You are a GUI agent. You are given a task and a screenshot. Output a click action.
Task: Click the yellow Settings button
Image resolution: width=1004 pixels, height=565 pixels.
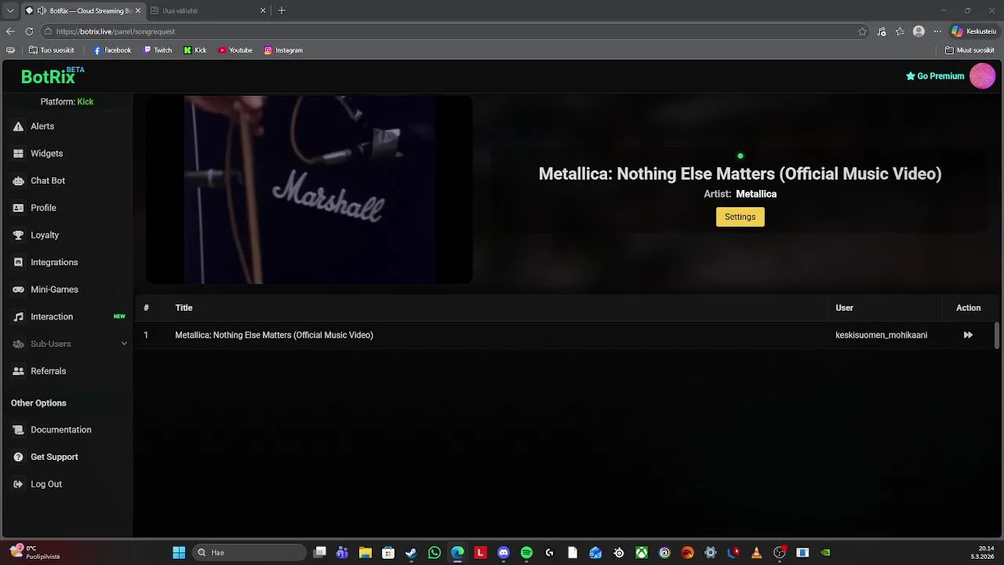[740, 217]
